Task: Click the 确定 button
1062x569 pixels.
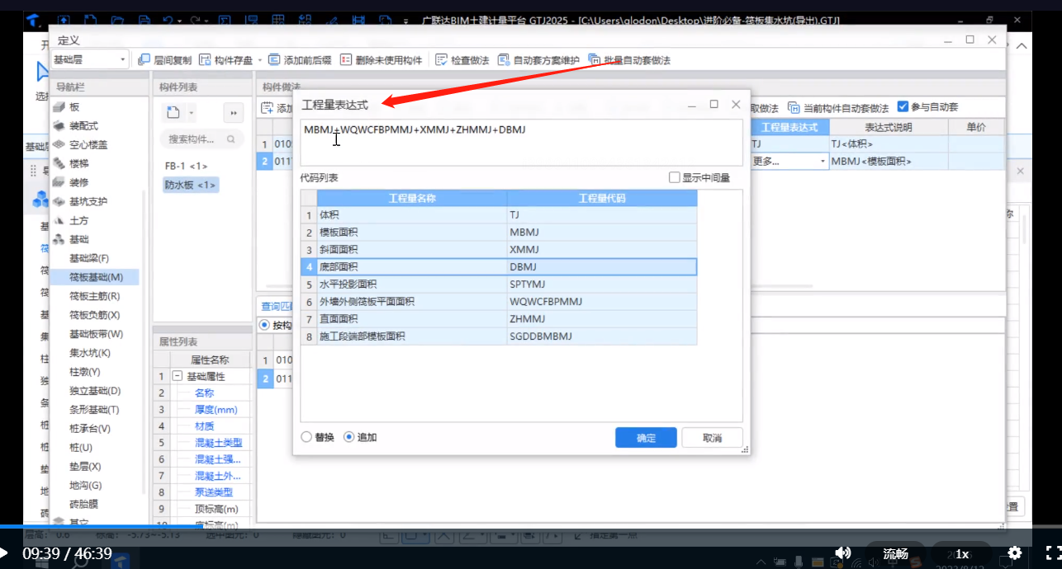Action: pyautogui.click(x=646, y=438)
